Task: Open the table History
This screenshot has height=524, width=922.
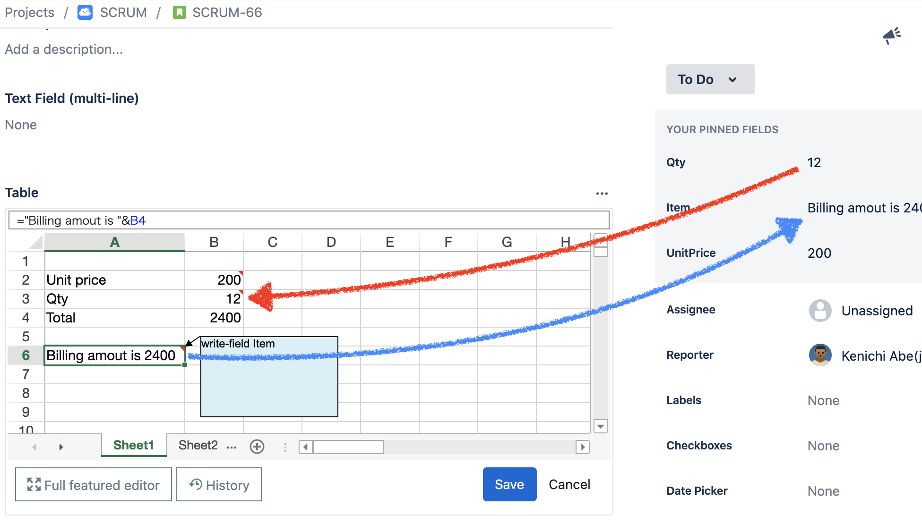Action: (x=219, y=484)
